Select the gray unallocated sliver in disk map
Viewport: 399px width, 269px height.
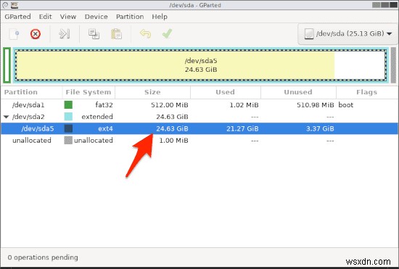click(x=393, y=65)
